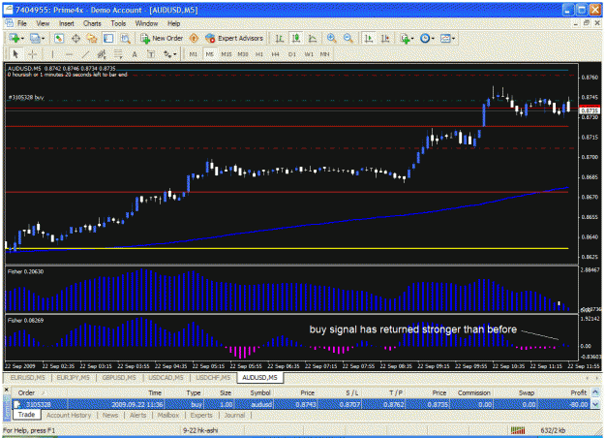Select the Crosshair tool
The height and width of the screenshot is (438, 605).
[33, 54]
